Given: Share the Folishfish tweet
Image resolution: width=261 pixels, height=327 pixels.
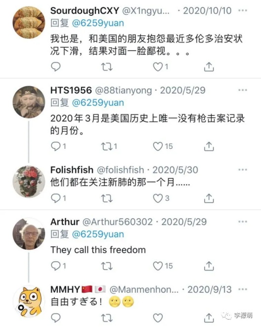Looking at the screenshot, I should pyautogui.click(x=209, y=198).
